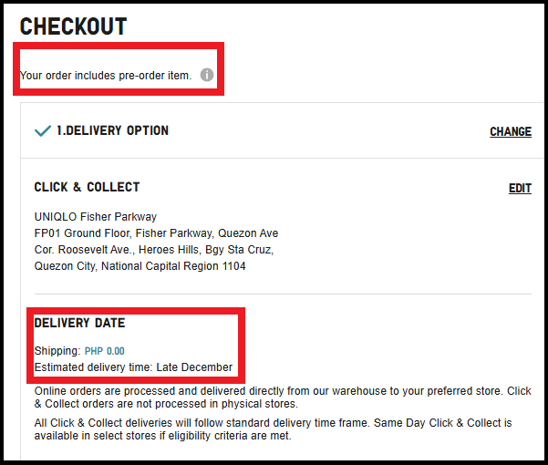548x465 pixels.
Task: Click EDIT next to Click & Collect
Action: pos(520,189)
